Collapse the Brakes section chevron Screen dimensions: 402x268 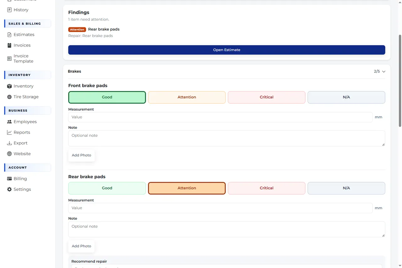tap(383, 72)
